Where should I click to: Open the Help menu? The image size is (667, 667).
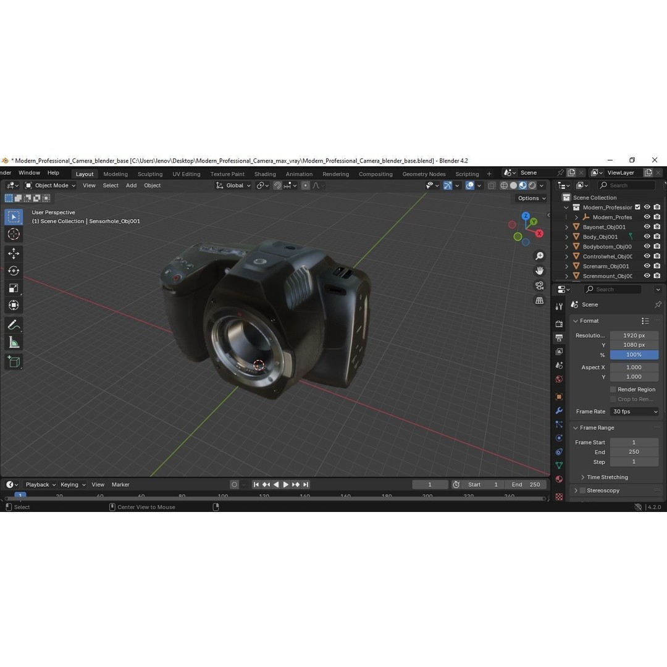(x=53, y=173)
